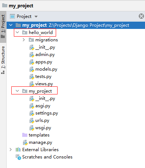Click the External Libraries bar-chart icon
Image resolution: width=145 pixels, height=168 pixels.
tap(18, 150)
